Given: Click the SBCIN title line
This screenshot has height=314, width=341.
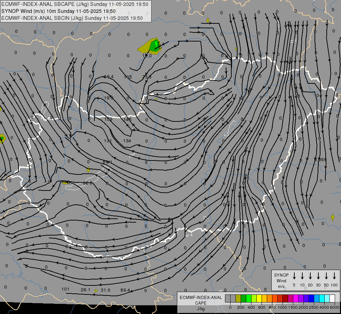Looking at the screenshot, I should tap(72, 18).
